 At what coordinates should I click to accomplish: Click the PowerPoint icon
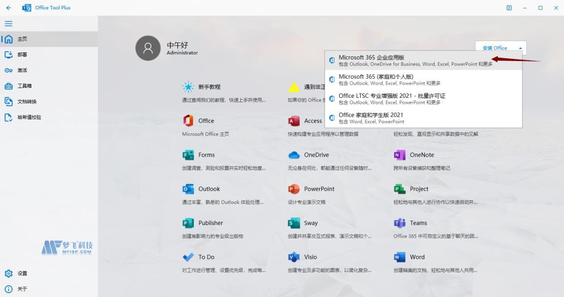coord(294,189)
